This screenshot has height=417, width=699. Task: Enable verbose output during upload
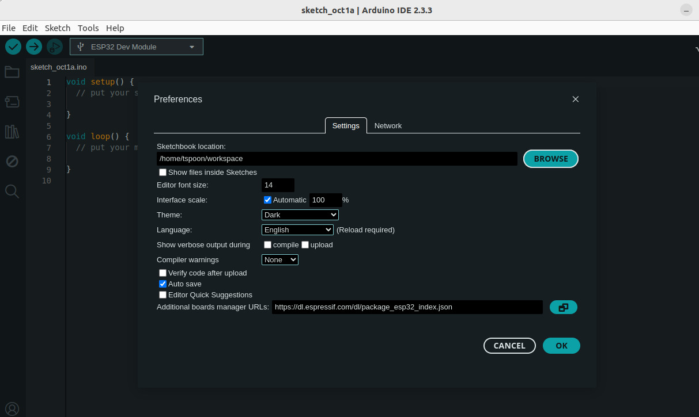pos(305,245)
